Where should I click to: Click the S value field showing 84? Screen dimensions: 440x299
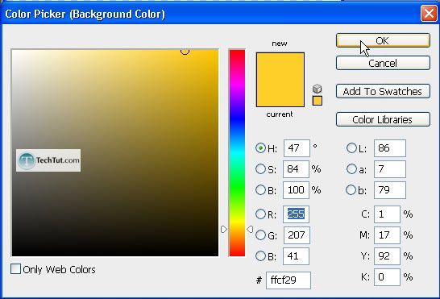pyautogui.click(x=296, y=169)
